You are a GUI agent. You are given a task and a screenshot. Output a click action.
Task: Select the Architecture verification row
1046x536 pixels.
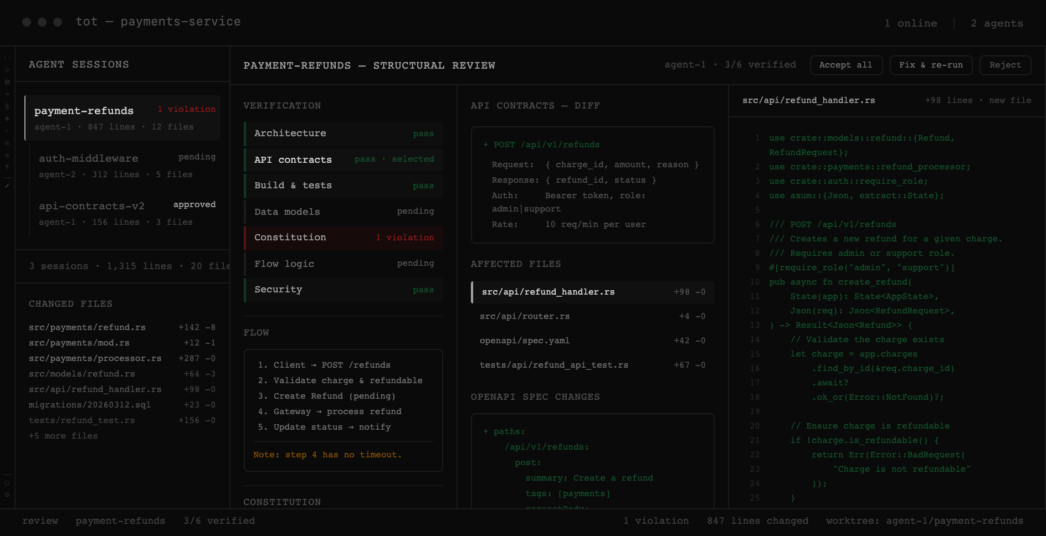[x=343, y=133]
